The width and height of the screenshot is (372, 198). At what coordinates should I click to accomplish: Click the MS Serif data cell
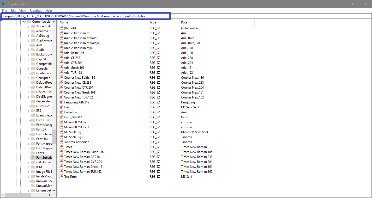(187, 176)
